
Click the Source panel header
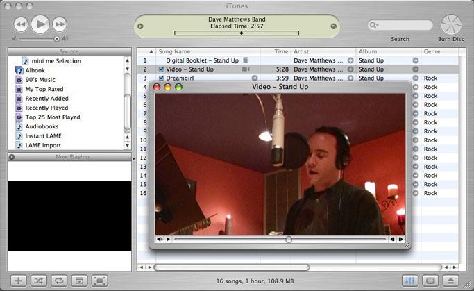pos(69,51)
